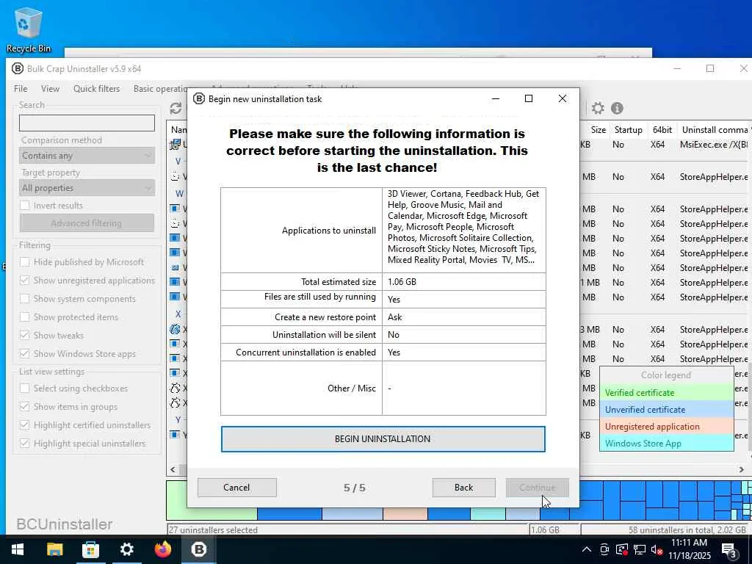The image size is (752, 564).
Task: Click in the Search input field
Action: 87,123
